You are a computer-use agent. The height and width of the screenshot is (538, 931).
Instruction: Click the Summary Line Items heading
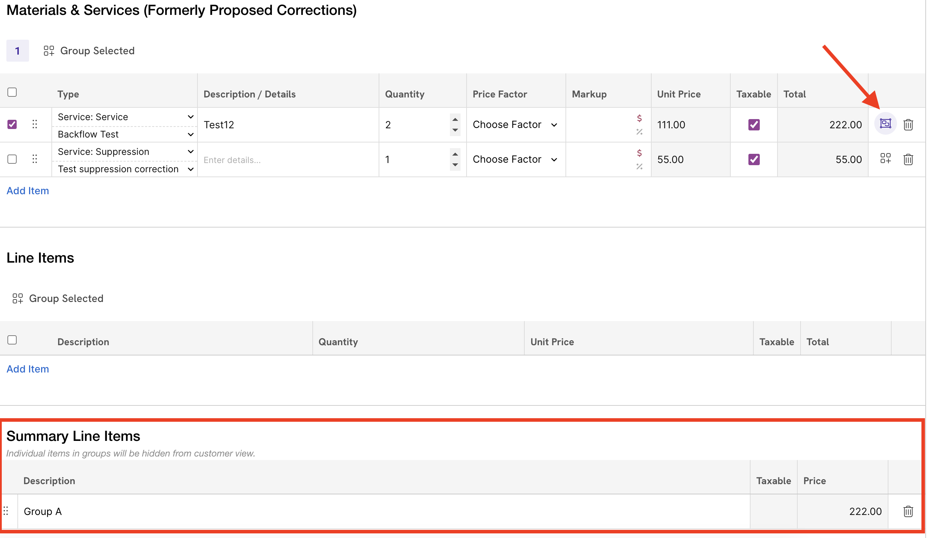tap(73, 436)
